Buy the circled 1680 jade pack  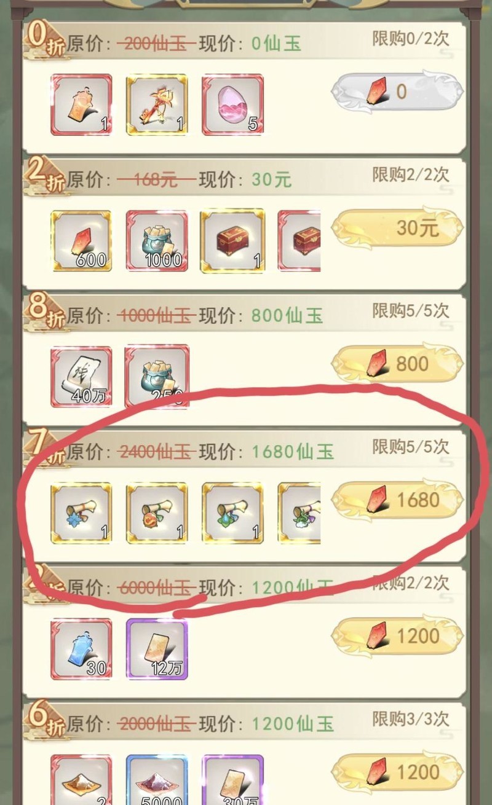point(397,500)
